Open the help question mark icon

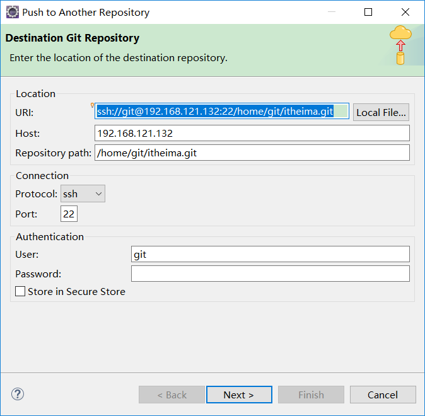click(18, 394)
